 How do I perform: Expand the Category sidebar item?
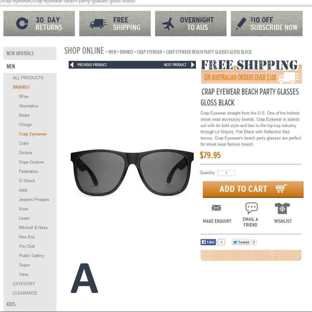pyautogui.click(x=24, y=284)
